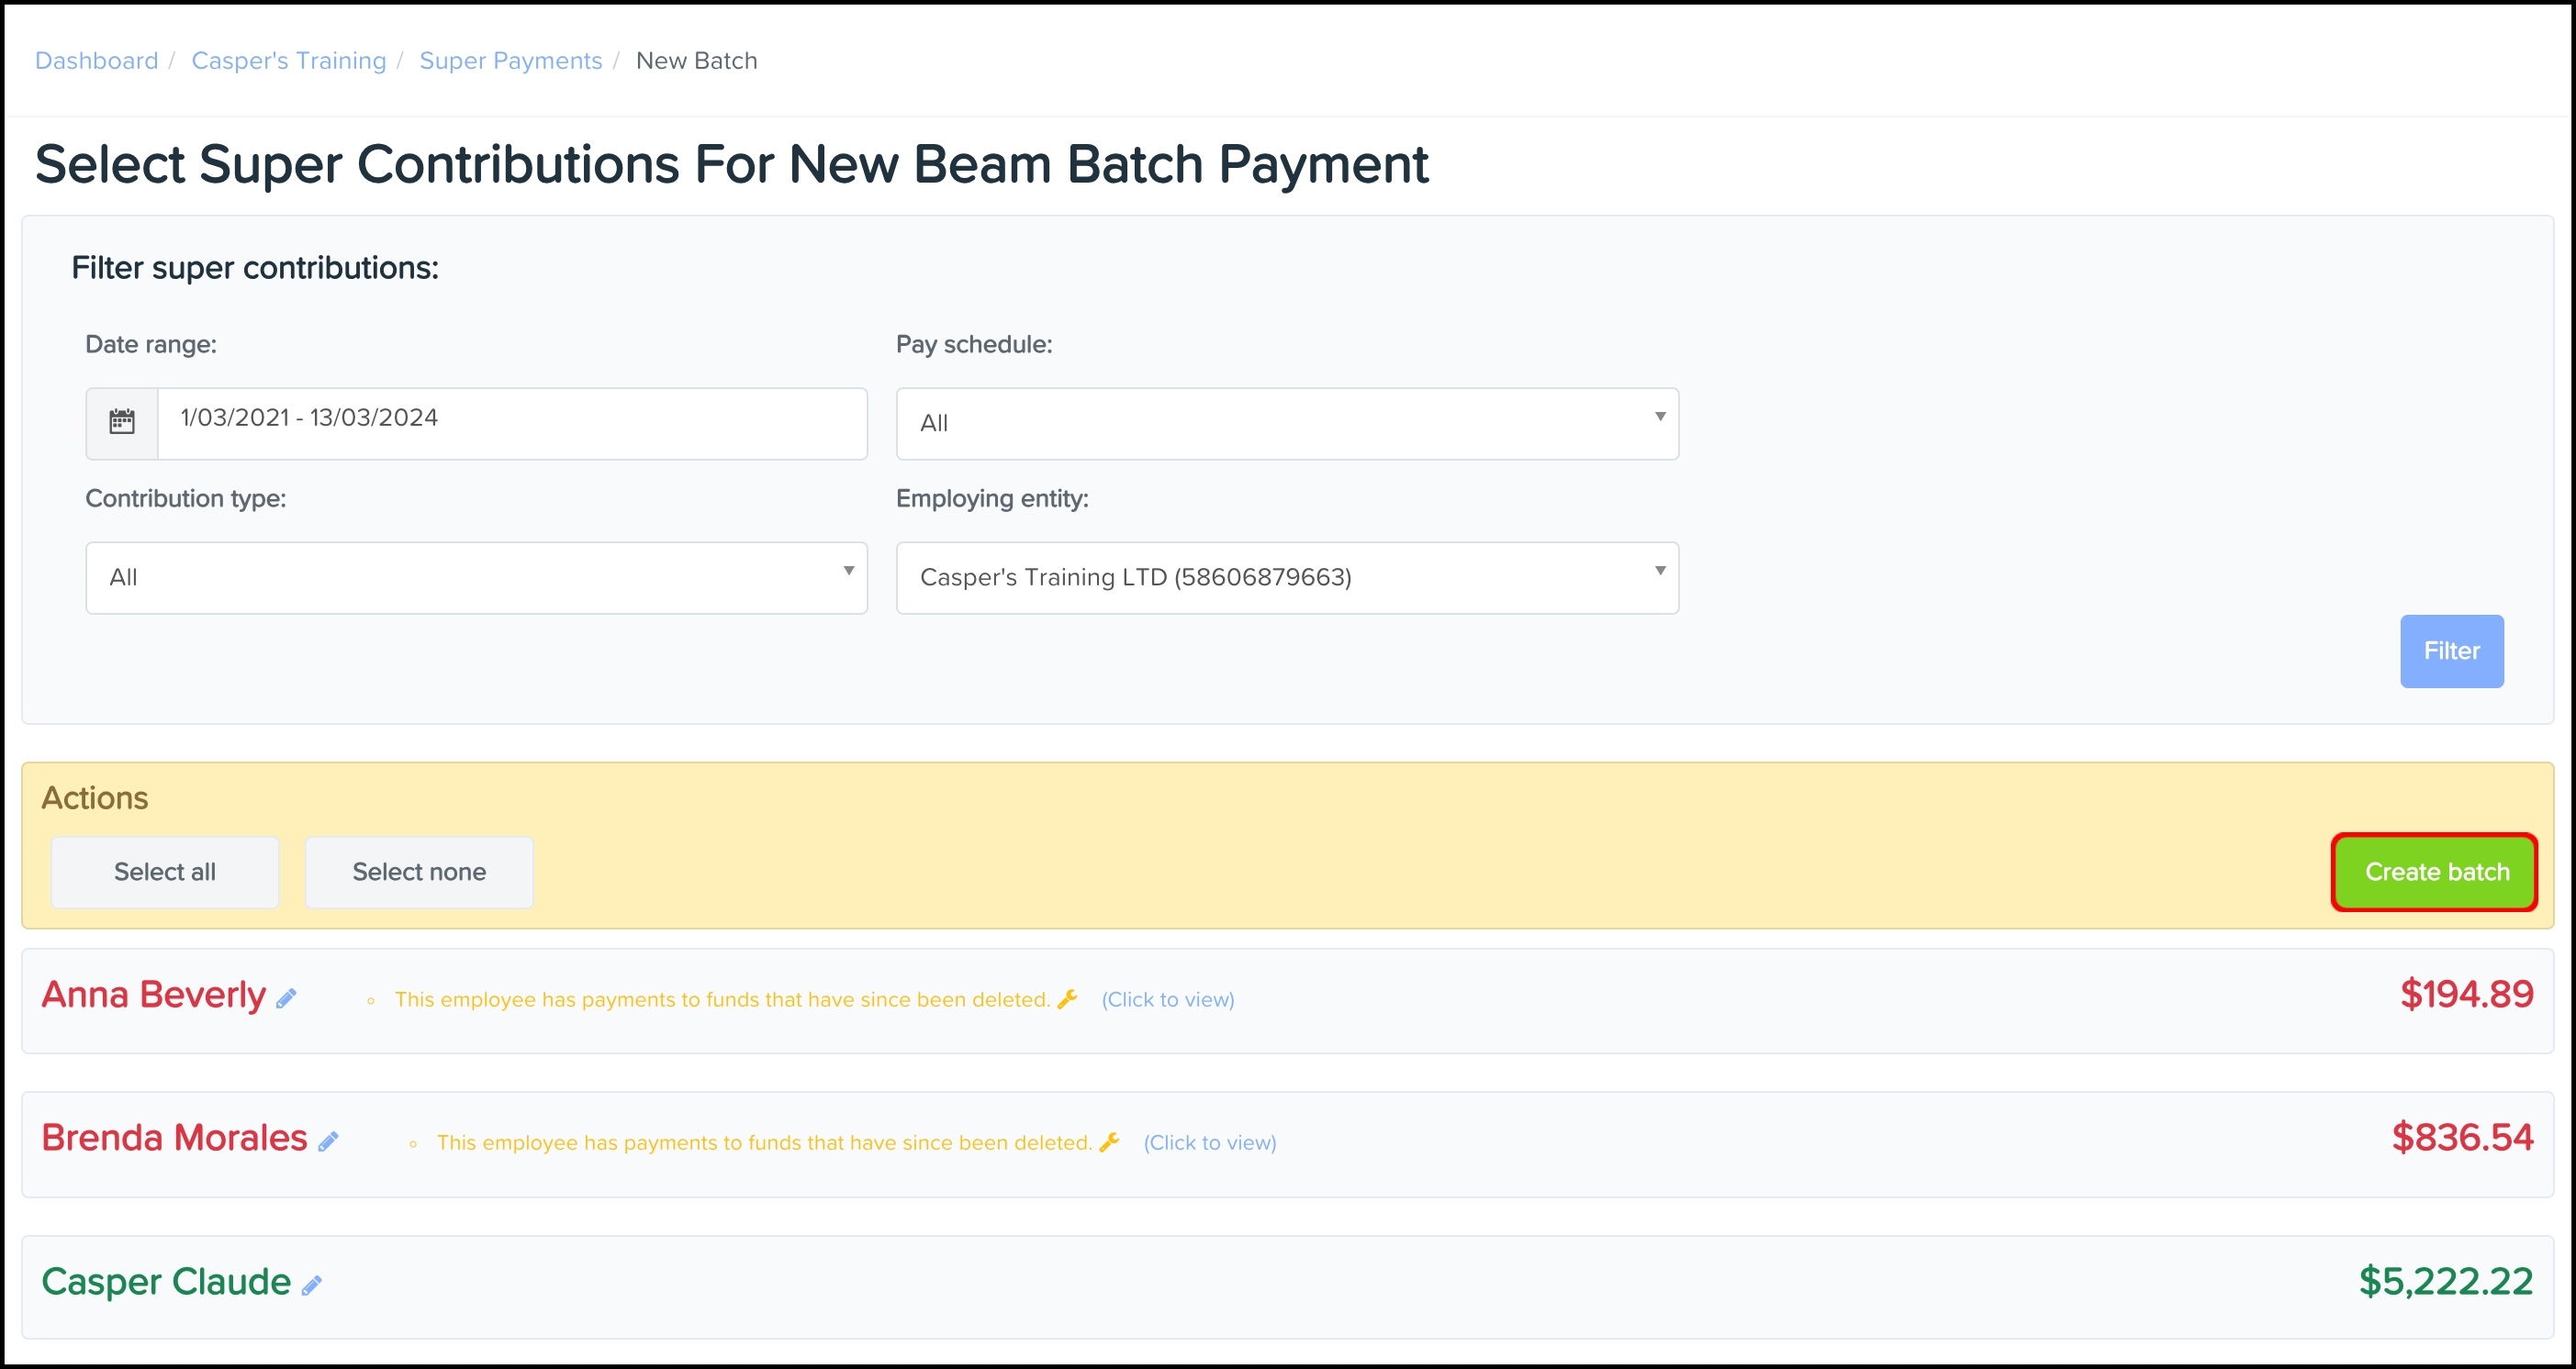
Task: Click the pencil icon next to Casper Claude
Action: click(x=312, y=1286)
